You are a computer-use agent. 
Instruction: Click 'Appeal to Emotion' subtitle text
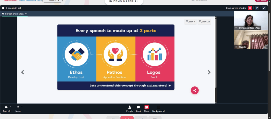click(x=114, y=77)
